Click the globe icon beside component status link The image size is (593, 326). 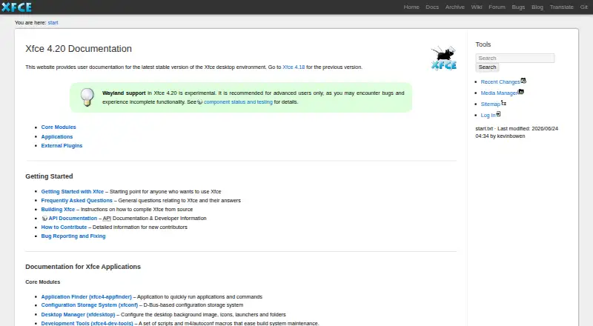(x=200, y=102)
